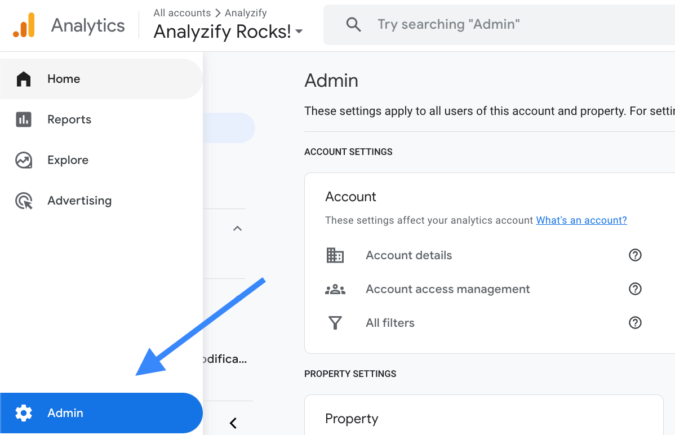Open Home in the sidebar
Screen dimensions: 675x435
pyautogui.click(x=101, y=79)
